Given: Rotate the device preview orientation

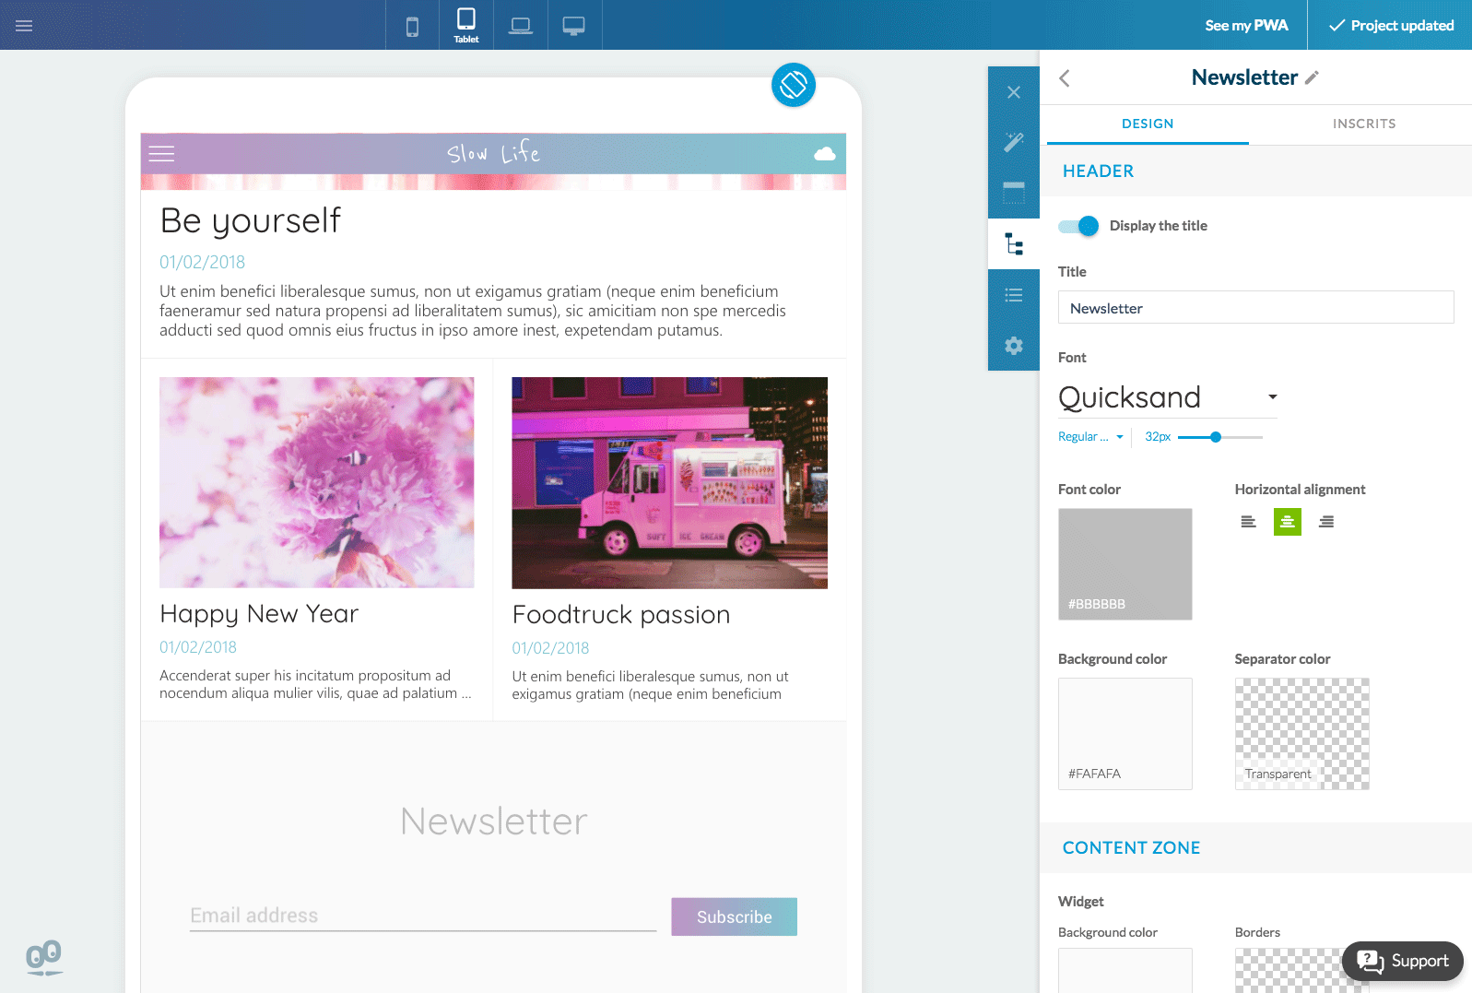Looking at the screenshot, I should pos(793,85).
